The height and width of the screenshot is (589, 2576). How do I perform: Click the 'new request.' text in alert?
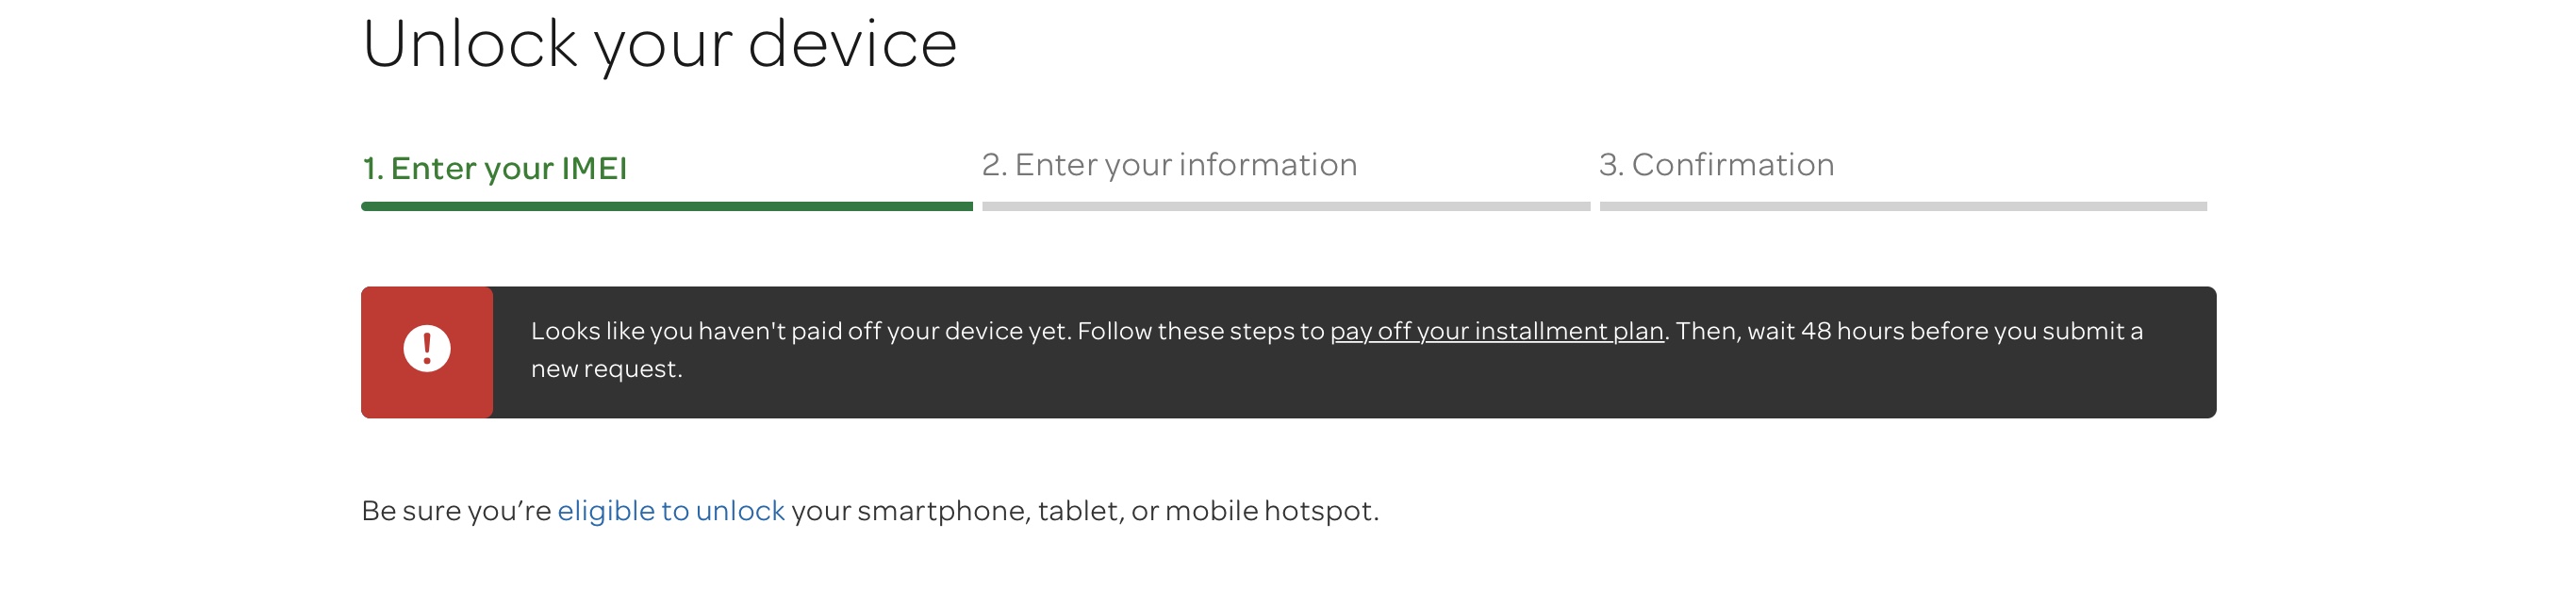606,369
